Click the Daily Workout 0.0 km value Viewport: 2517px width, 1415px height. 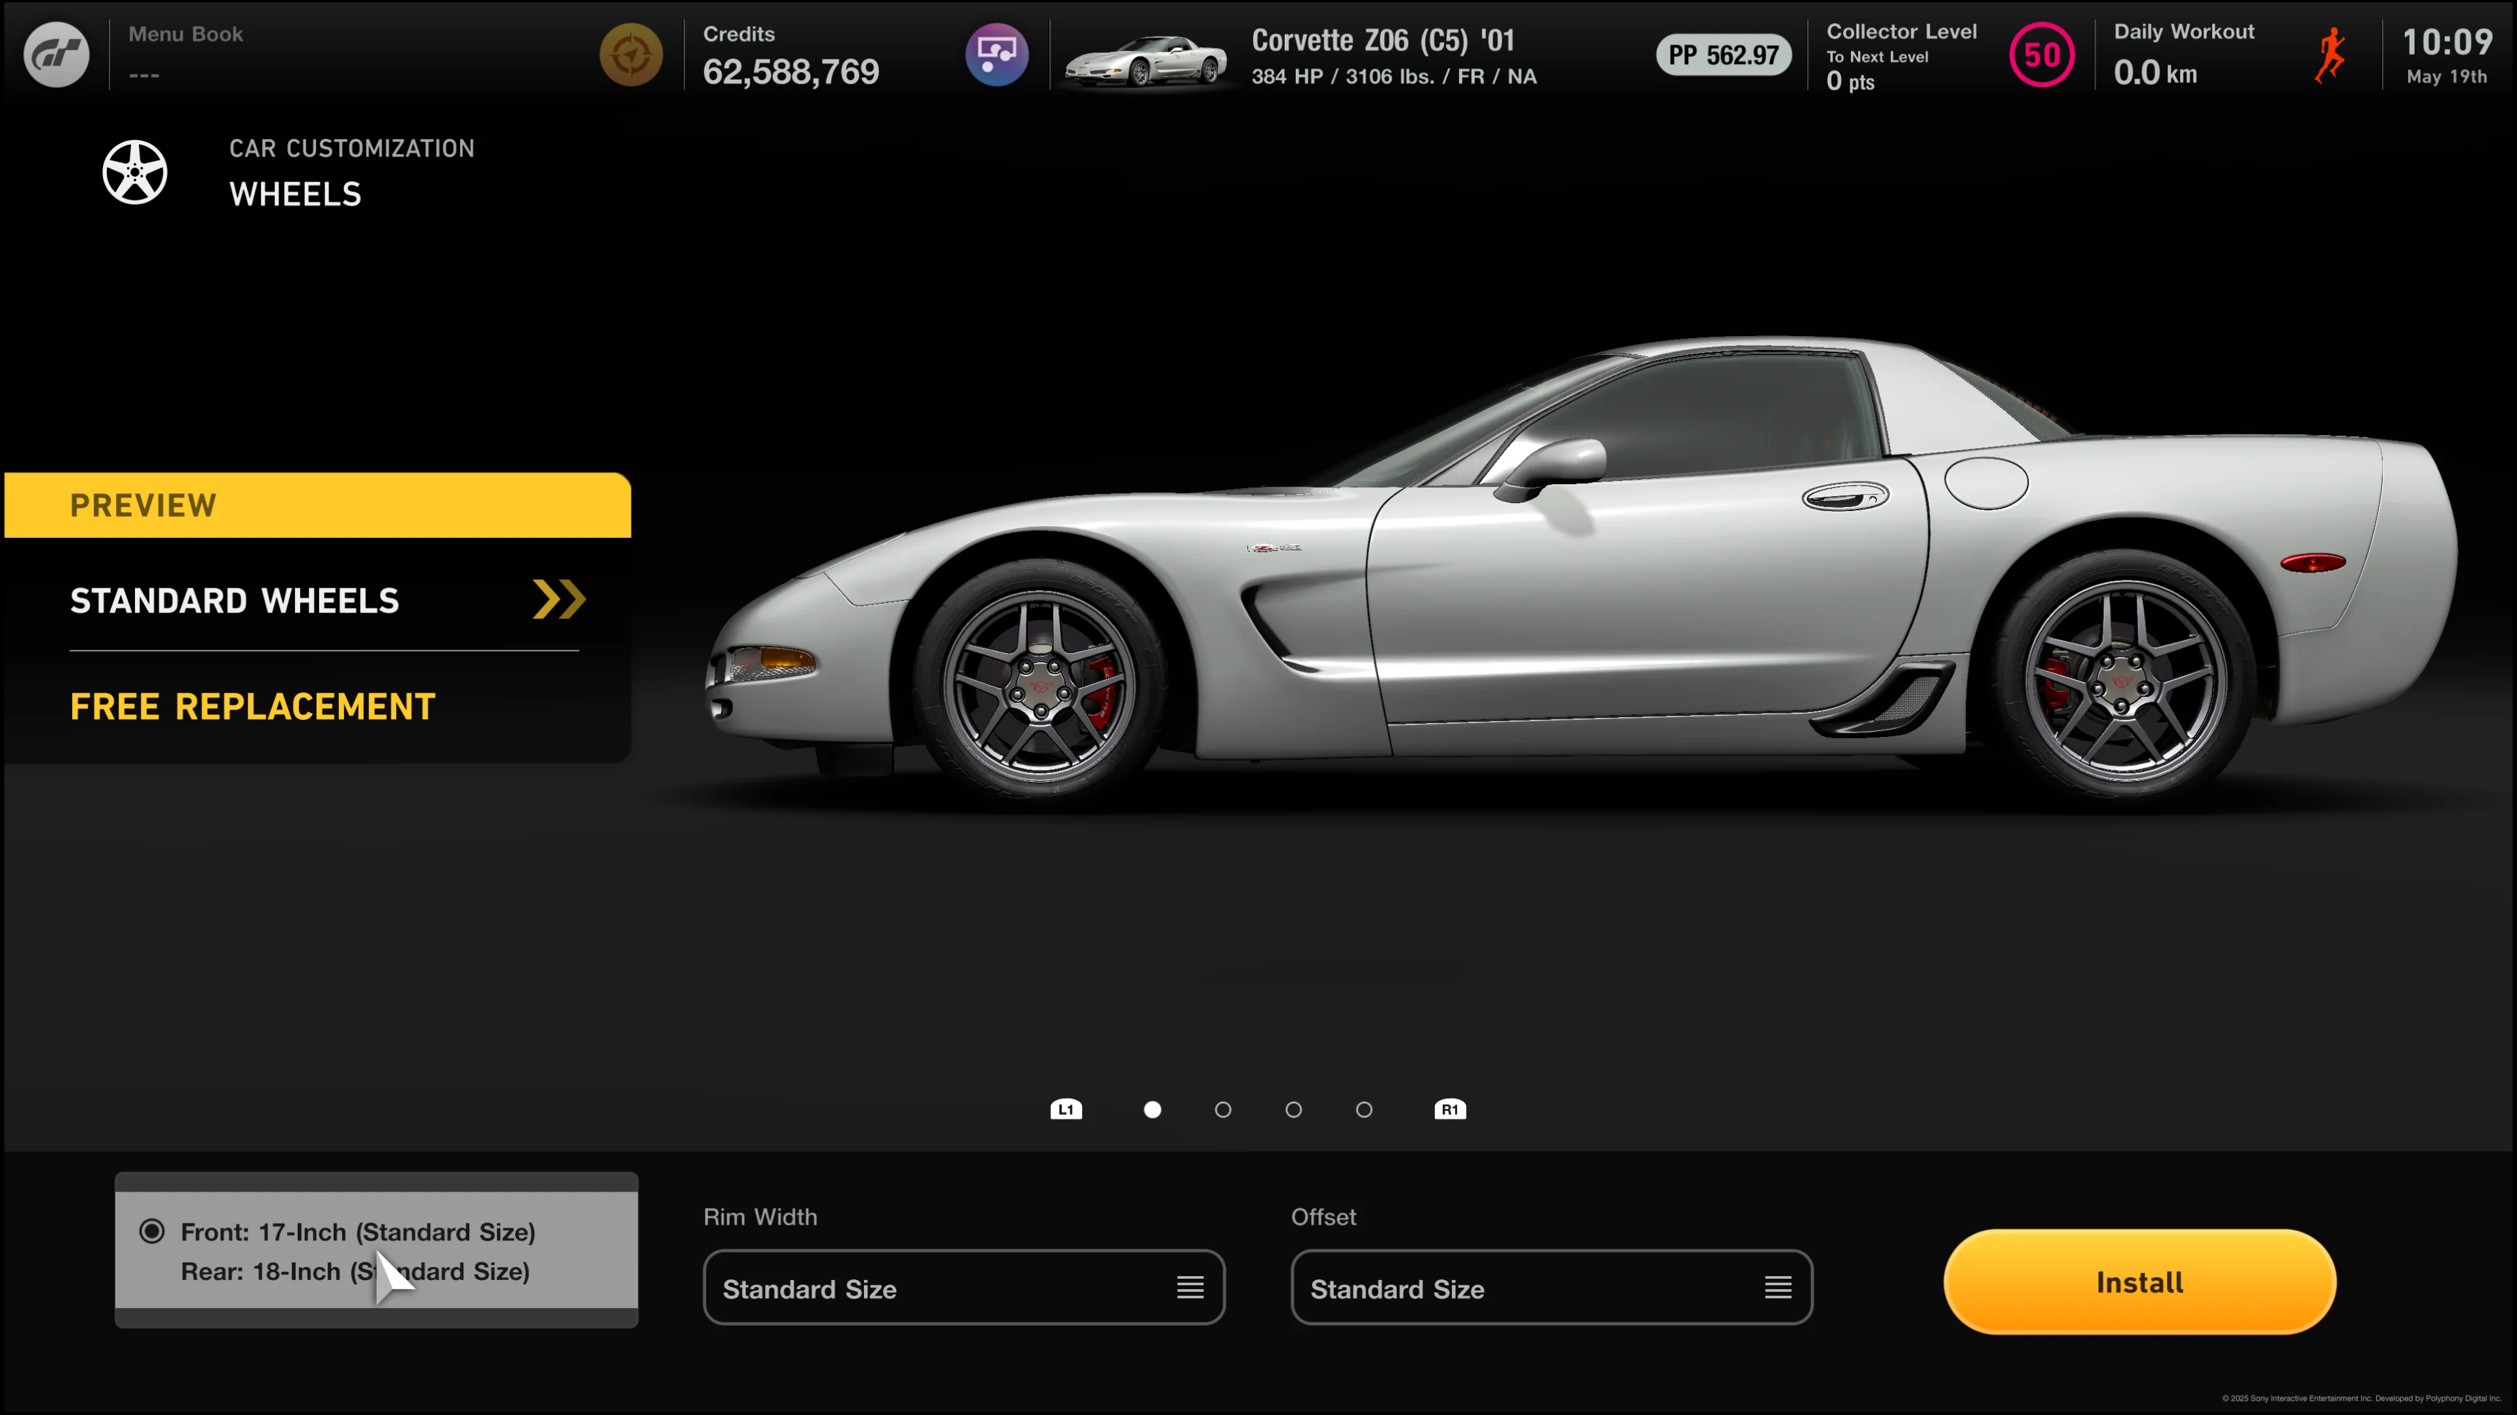pyautogui.click(x=2155, y=72)
